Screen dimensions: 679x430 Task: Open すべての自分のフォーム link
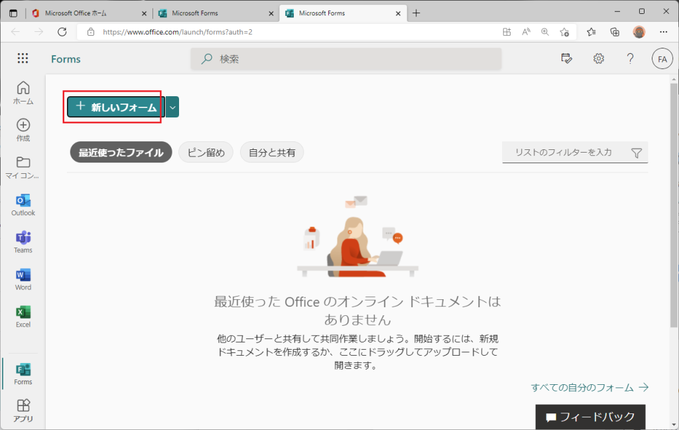589,387
